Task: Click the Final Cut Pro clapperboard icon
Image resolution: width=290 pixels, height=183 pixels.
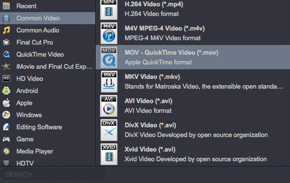Action: point(6,43)
